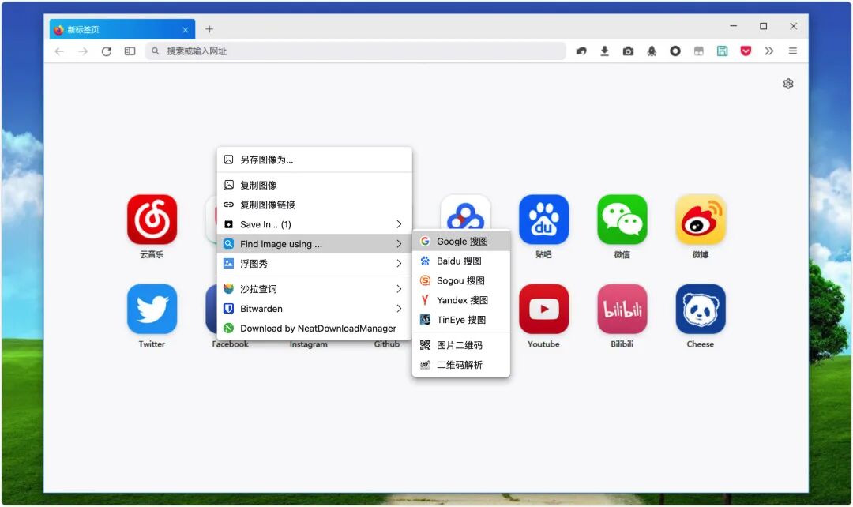
Task: Click the grey tabs extension icon
Action: pyautogui.click(x=698, y=51)
